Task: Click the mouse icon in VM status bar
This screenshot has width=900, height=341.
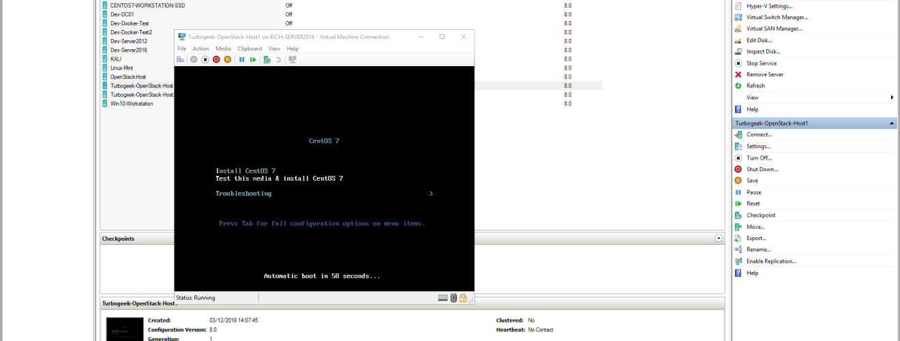Action: pyautogui.click(x=453, y=297)
